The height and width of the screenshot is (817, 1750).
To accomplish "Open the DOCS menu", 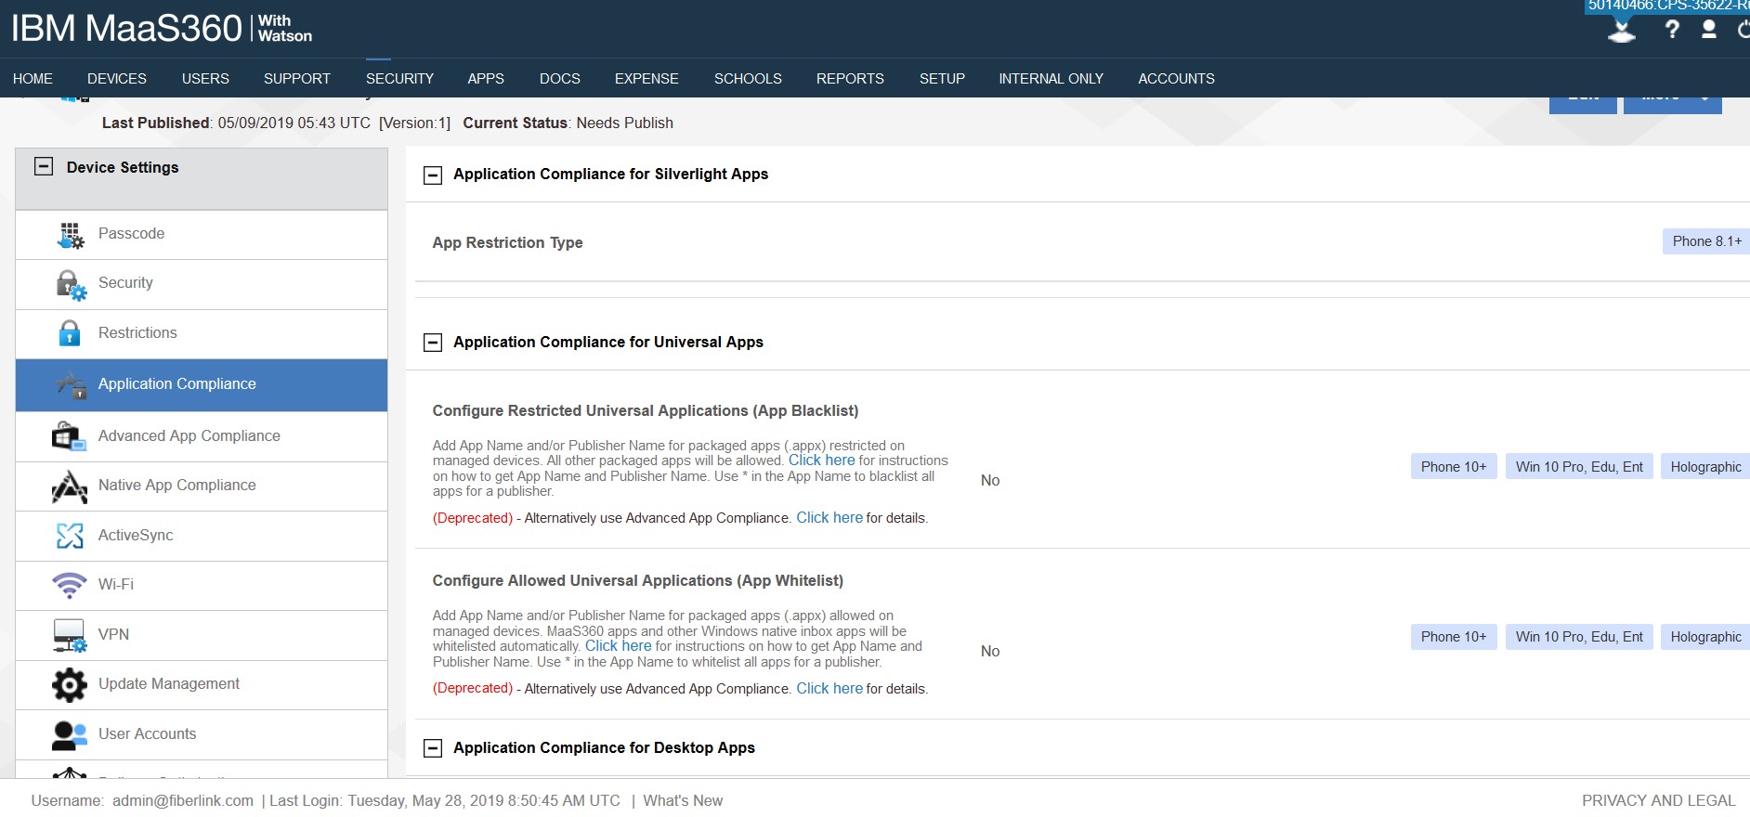I will pyautogui.click(x=560, y=79).
